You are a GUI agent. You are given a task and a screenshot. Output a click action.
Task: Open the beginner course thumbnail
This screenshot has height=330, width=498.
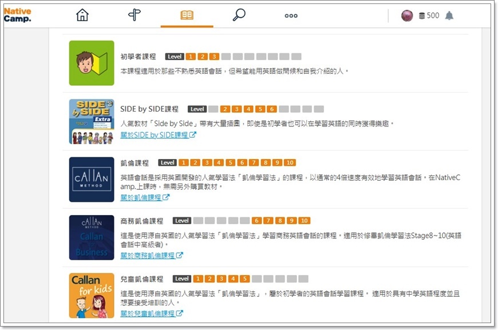click(x=92, y=63)
